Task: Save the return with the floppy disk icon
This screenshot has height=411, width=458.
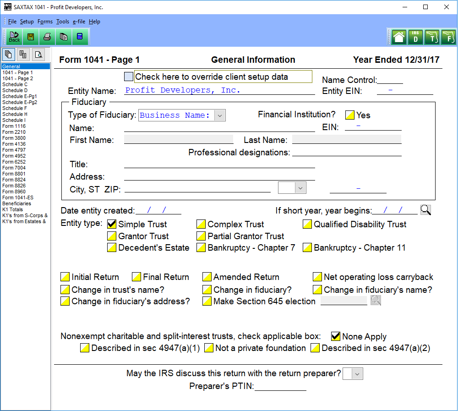Action: [x=31, y=37]
